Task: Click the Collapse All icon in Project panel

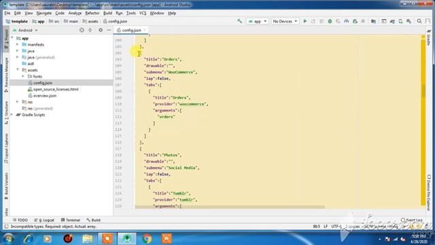Action: (x=90, y=30)
